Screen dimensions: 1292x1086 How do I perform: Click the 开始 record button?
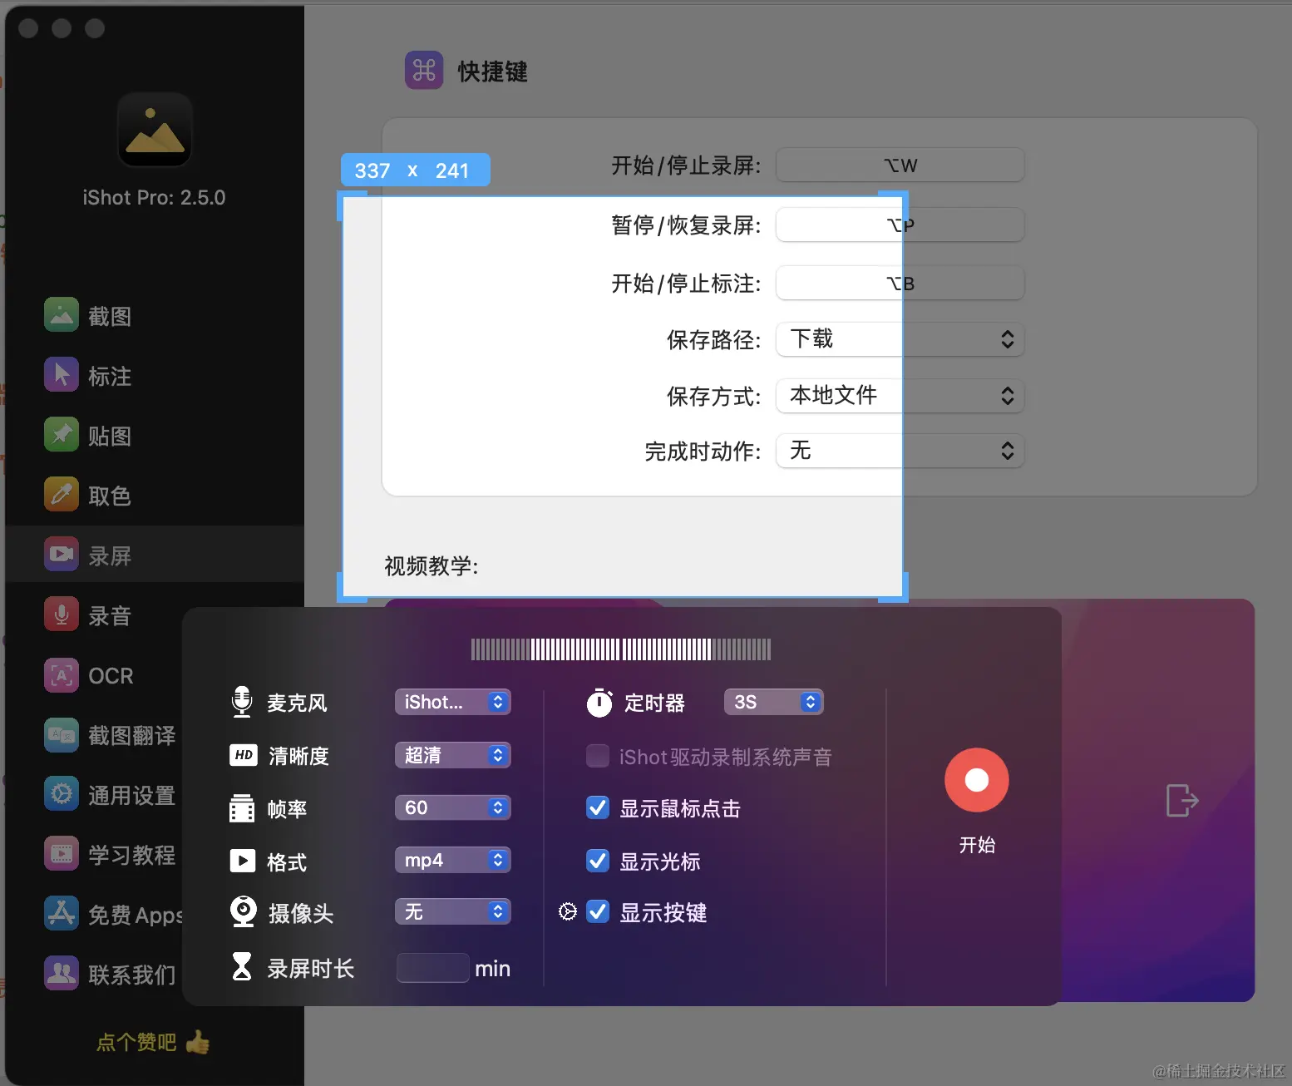point(976,780)
